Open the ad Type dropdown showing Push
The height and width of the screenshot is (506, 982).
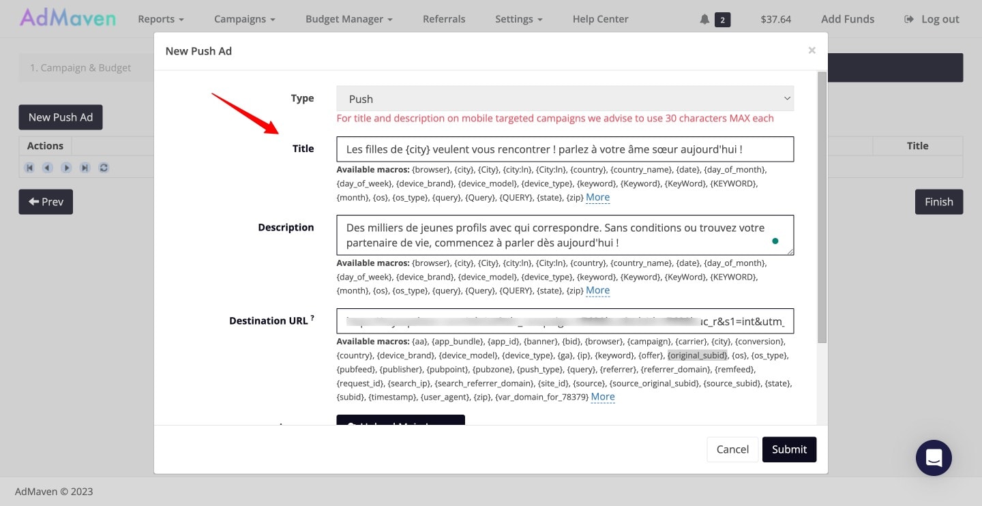[565, 98]
